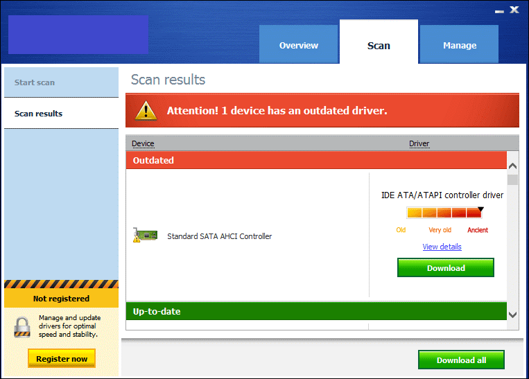Expand the Up-to-date section header

[x=316, y=311]
